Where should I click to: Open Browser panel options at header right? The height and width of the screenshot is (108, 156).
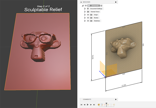116,2
